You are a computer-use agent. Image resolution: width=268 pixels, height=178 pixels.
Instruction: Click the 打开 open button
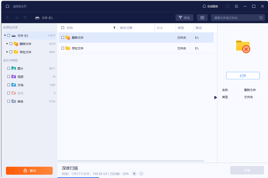point(243,76)
